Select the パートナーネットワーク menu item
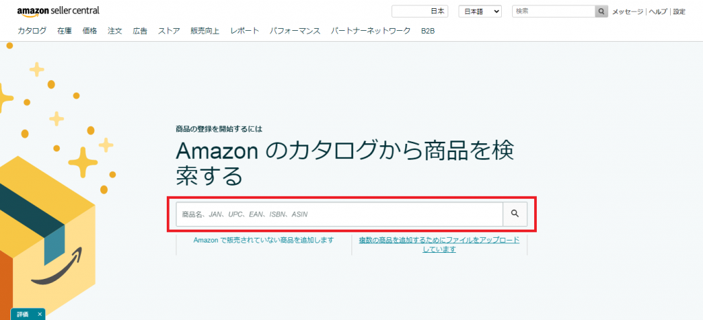The image size is (703, 320). coord(371,31)
